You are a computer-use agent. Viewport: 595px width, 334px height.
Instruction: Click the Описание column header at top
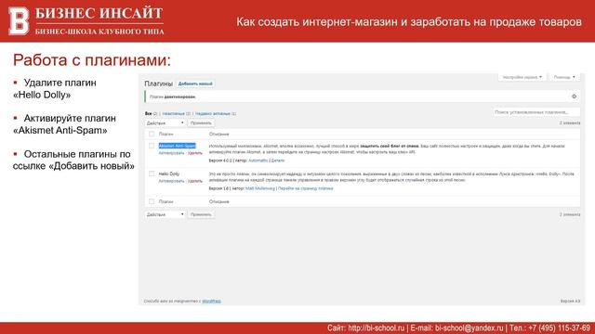pyautogui.click(x=219, y=134)
